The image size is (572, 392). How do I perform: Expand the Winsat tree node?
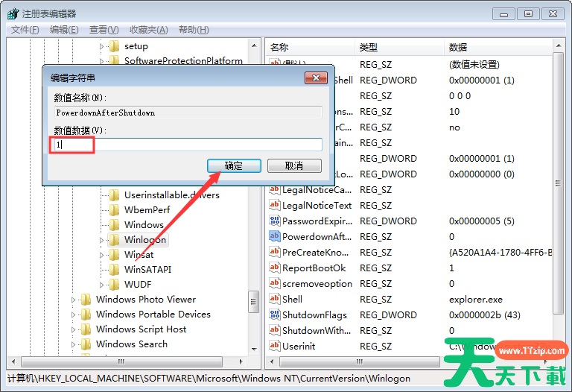pos(102,255)
